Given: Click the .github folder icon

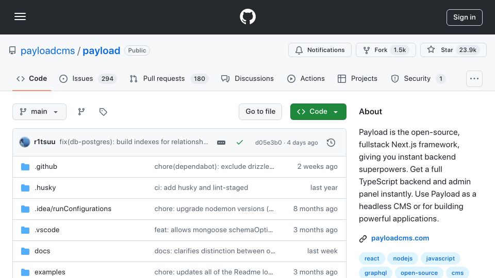Looking at the screenshot, I should point(25,166).
